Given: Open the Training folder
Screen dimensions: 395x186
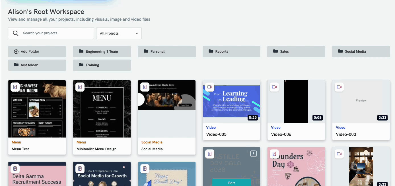Looking at the screenshot, I should [x=102, y=65].
